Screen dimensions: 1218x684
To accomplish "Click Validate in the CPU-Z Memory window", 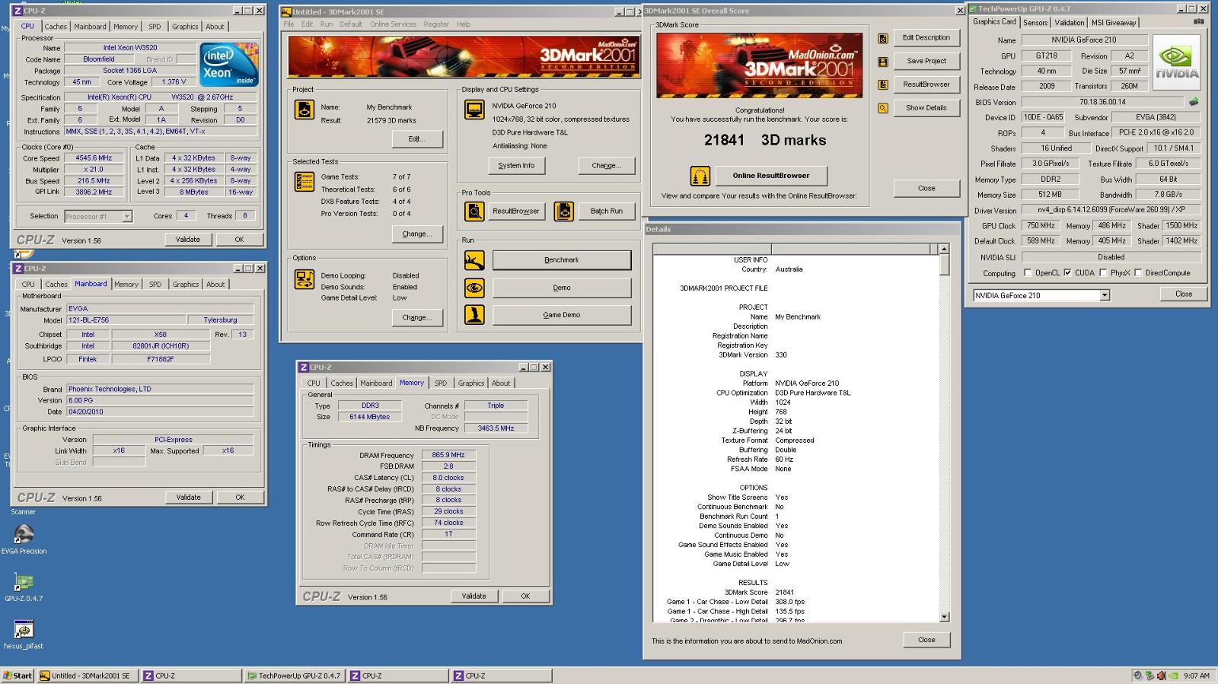I will [x=473, y=597].
